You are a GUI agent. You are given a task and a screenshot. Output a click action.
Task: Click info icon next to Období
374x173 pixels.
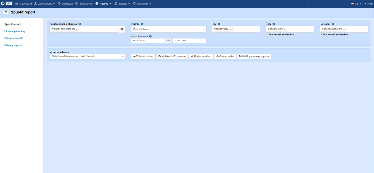coord(142,24)
